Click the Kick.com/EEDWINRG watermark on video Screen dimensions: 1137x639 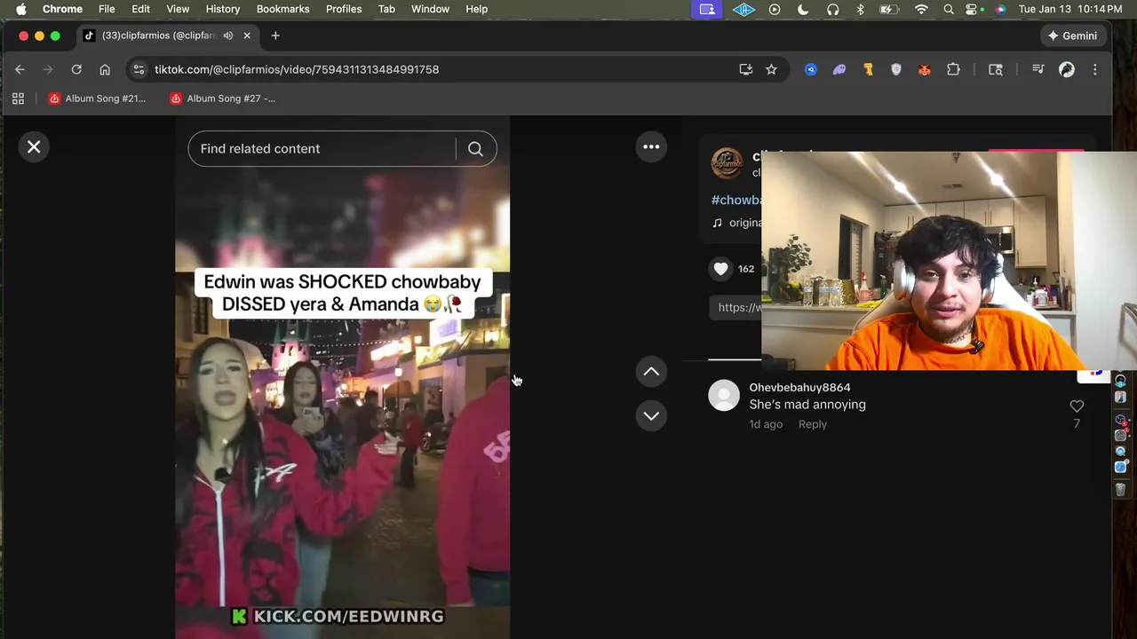(x=338, y=616)
